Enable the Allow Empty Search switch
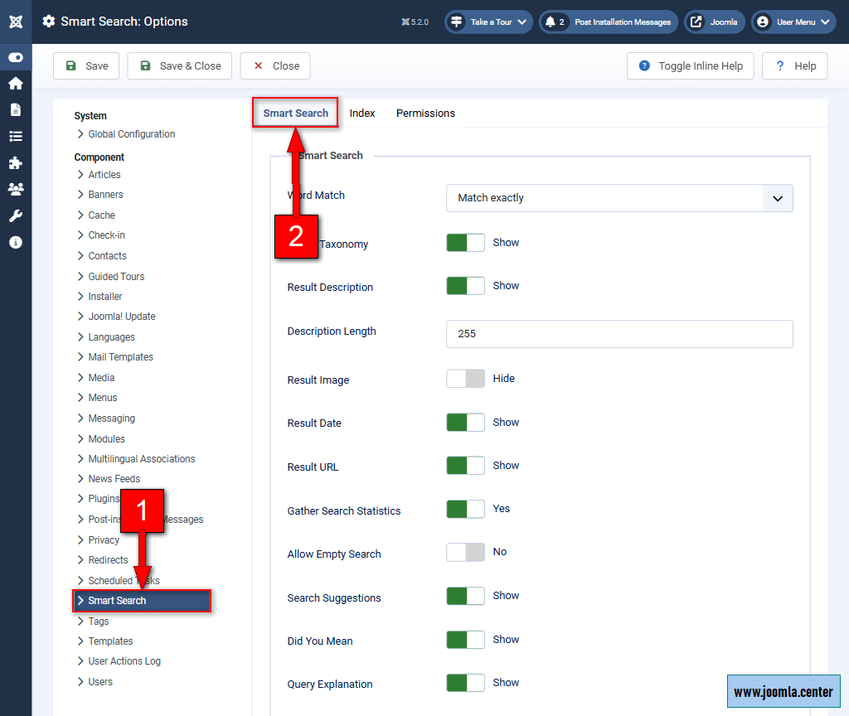 click(x=465, y=552)
